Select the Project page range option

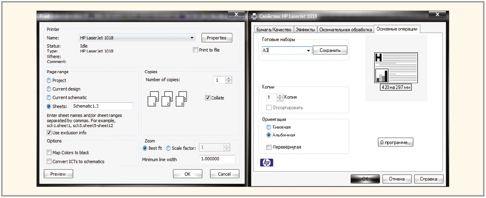49,81
